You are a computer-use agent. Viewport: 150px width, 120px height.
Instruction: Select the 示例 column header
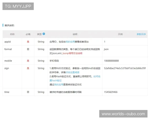[x=120, y=34]
